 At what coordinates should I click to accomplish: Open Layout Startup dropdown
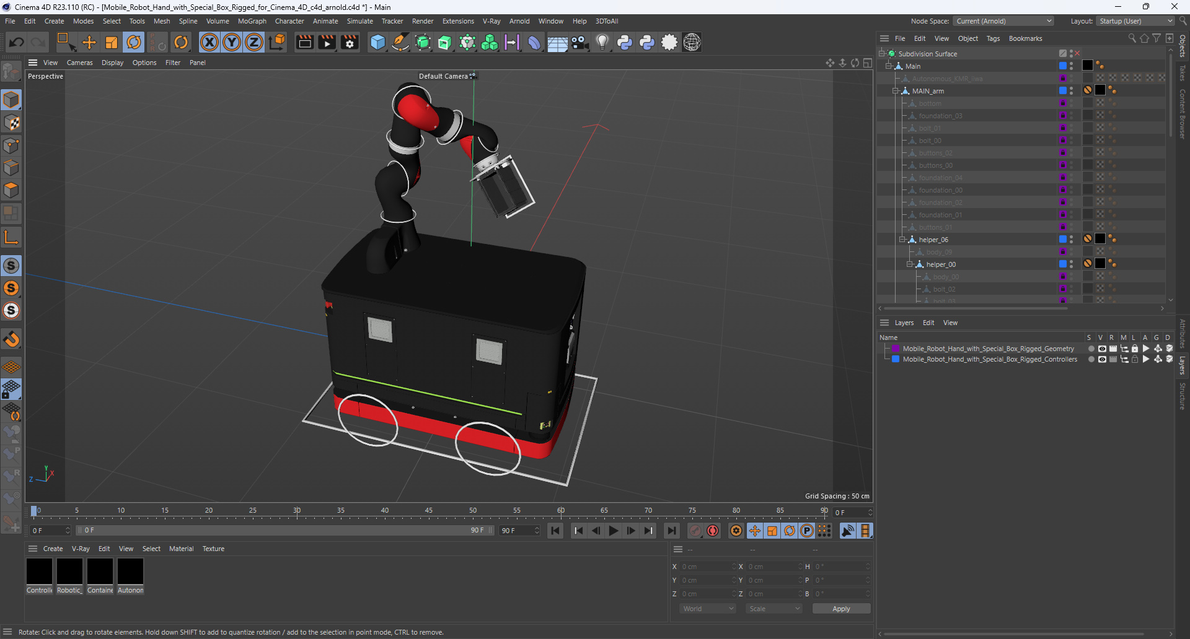(1135, 21)
